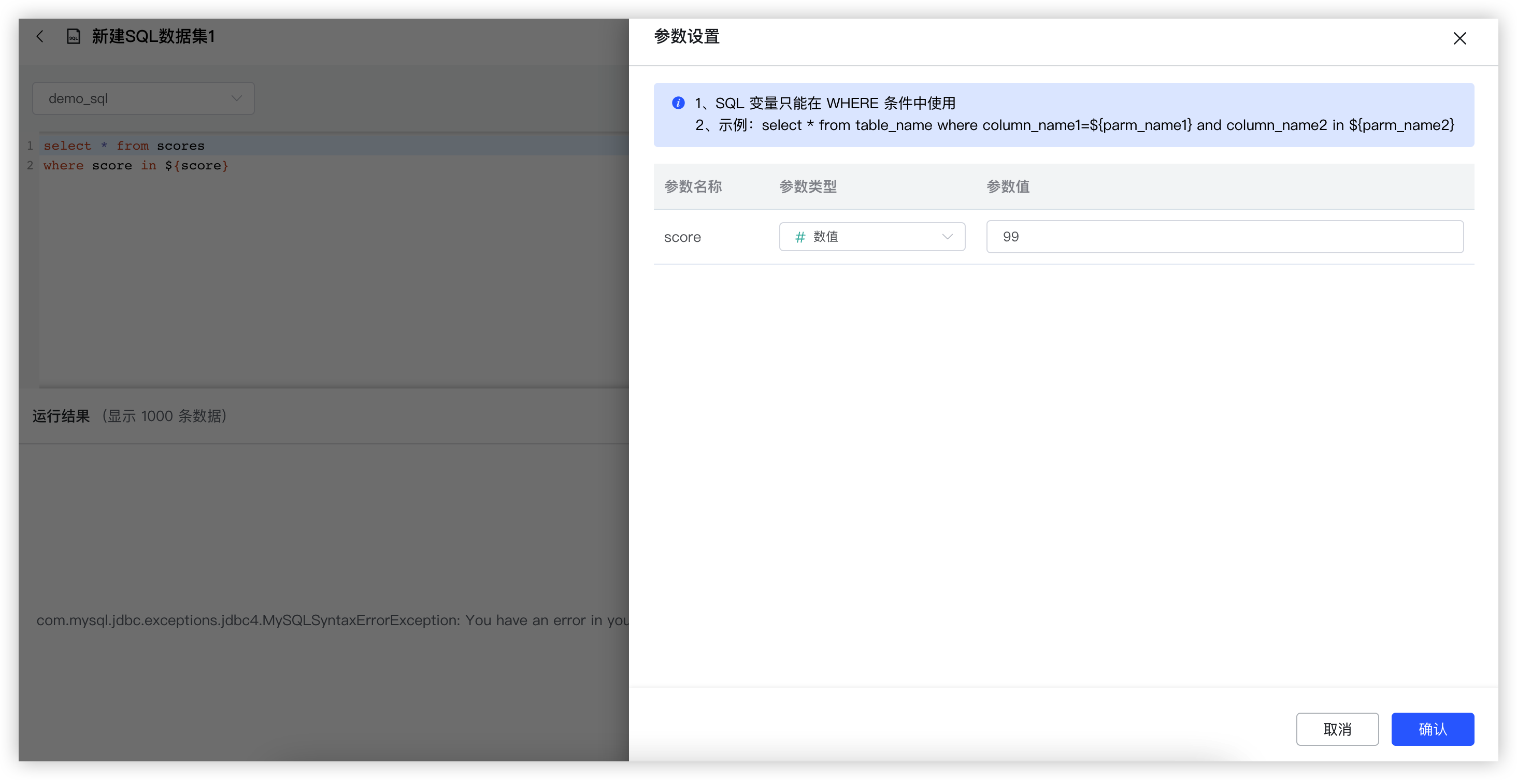The width and height of the screenshot is (1517, 780).
Task: Click the info circle before the SQL variable tips
Action: click(678, 103)
